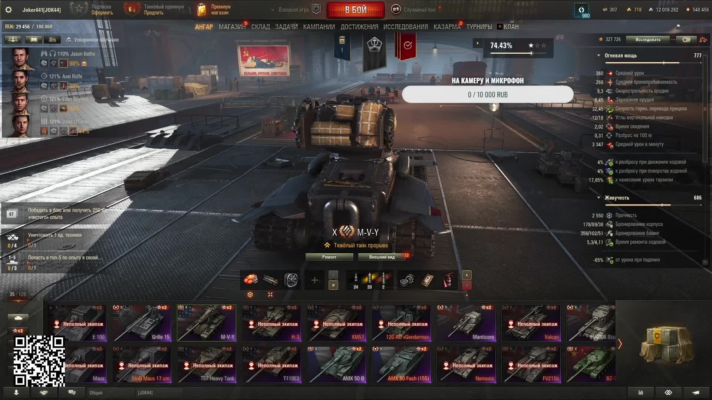Switch to equipment loadout 2
The image size is (712, 400).
(333, 285)
